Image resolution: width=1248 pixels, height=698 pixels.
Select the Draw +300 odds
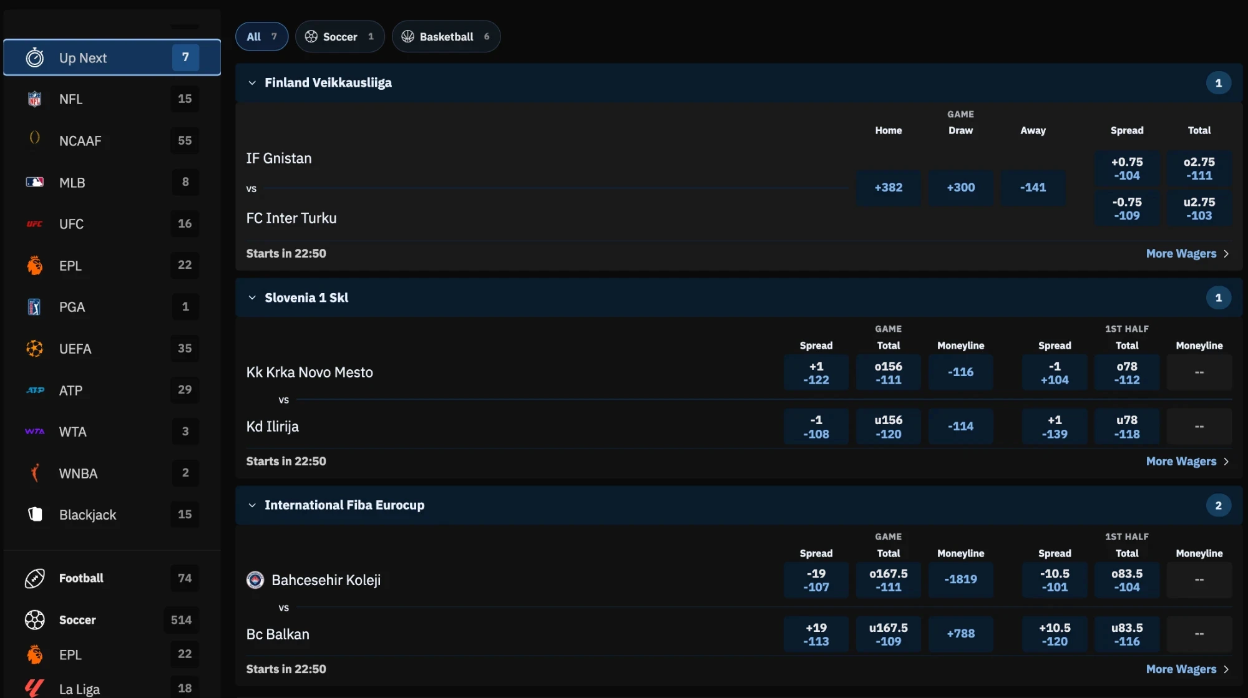tap(960, 187)
